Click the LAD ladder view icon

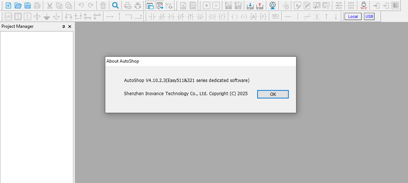(8, 16)
